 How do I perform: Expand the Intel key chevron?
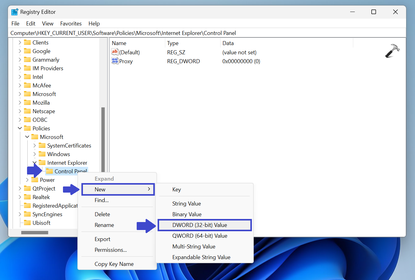[20, 77]
